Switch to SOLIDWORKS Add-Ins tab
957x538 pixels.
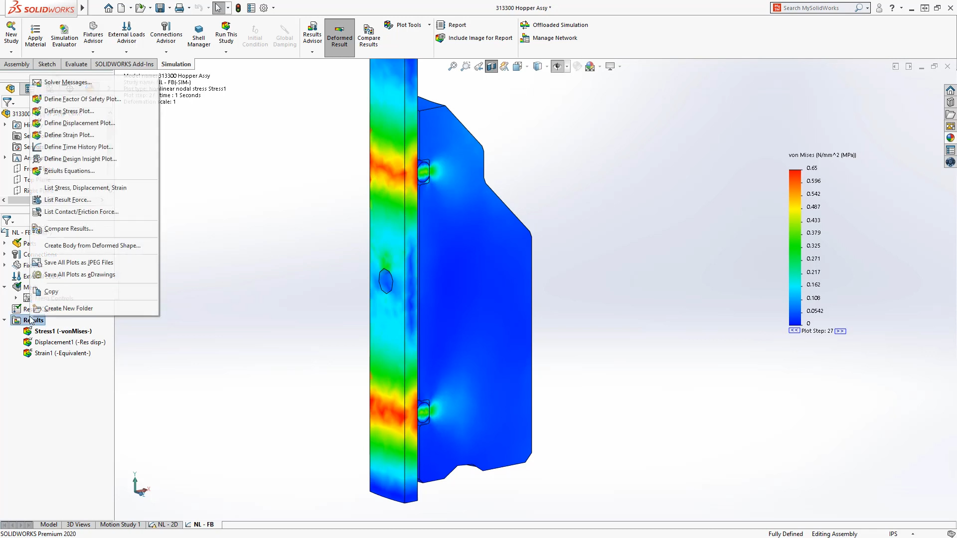coord(124,64)
